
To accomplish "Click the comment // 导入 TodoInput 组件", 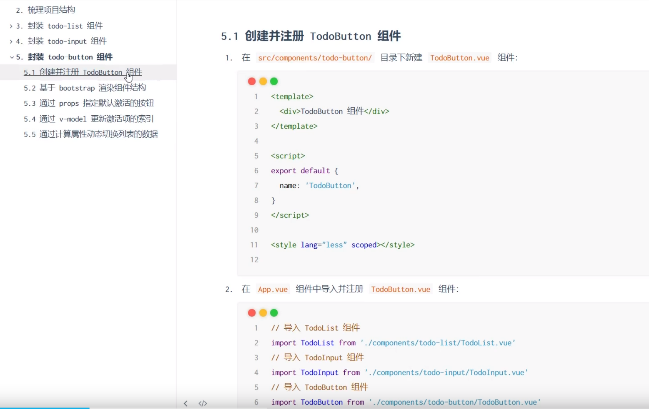I will pos(317,358).
